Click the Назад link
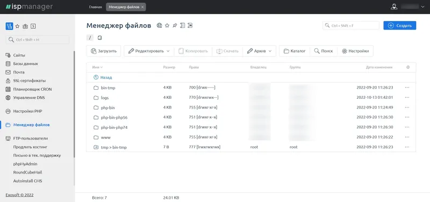430x202 pixels. pos(106,77)
